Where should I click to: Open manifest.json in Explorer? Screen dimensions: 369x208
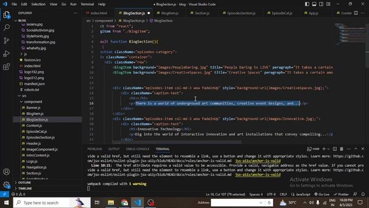point(35,84)
